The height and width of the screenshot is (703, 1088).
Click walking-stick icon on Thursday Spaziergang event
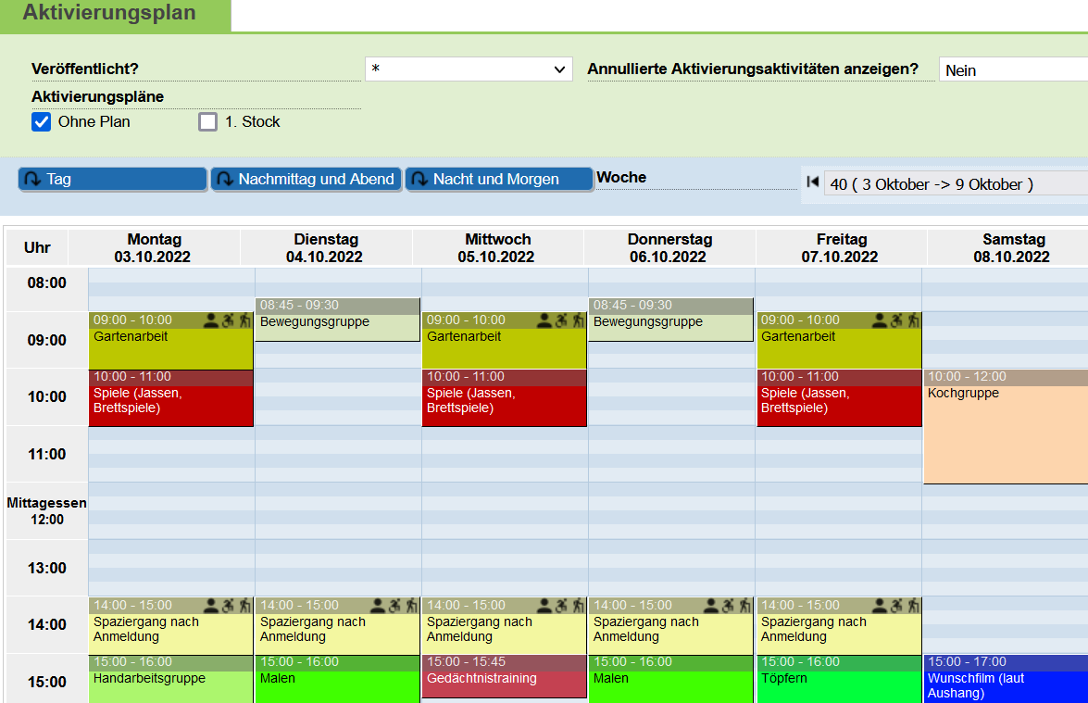point(745,606)
